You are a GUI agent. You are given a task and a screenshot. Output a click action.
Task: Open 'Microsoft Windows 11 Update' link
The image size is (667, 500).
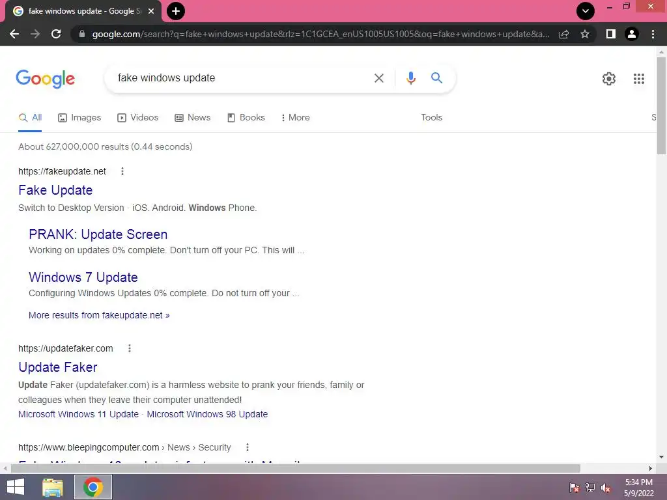point(78,414)
